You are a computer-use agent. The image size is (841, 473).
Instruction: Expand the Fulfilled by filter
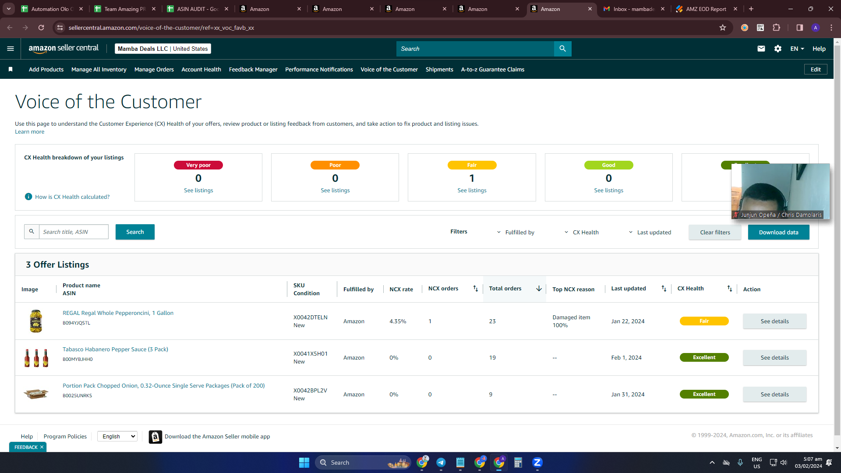click(515, 232)
